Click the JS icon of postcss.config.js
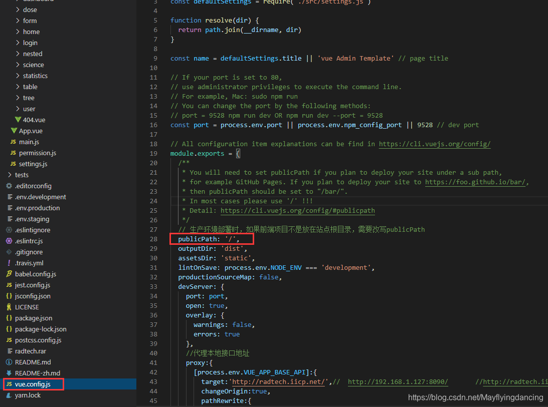548x407 pixels. click(9, 340)
